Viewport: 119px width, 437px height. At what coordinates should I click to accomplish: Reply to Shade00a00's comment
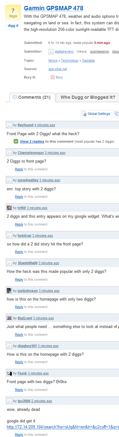point(19,279)
